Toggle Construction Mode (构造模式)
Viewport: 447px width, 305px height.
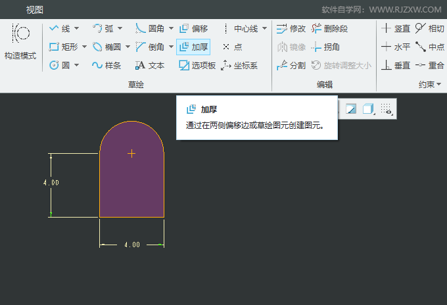coord(20,42)
